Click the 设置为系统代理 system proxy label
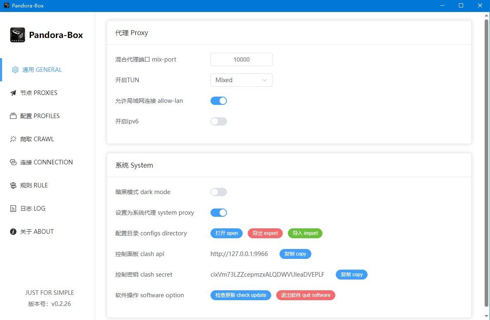Image resolution: width=490 pixels, height=320 pixels. (x=155, y=212)
